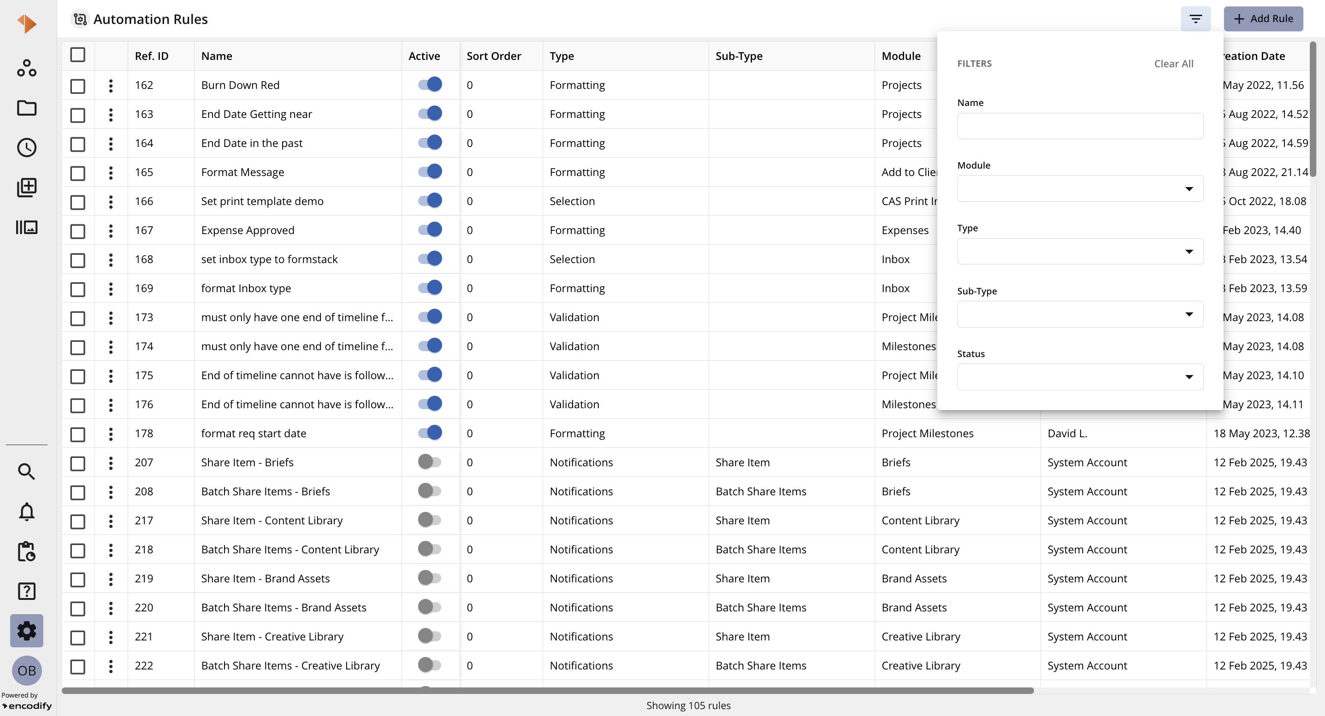Image resolution: width=1325 pixels, height=716 pixels.
Task: Open row menu for Burn Down Red
Action: tap(111, 85)
